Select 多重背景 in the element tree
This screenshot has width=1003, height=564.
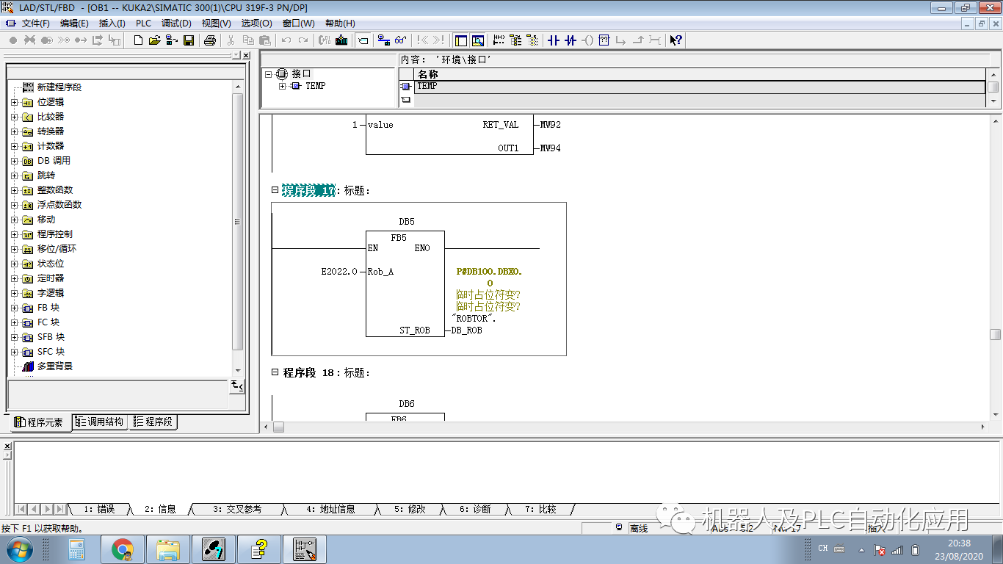coord(55,366)
